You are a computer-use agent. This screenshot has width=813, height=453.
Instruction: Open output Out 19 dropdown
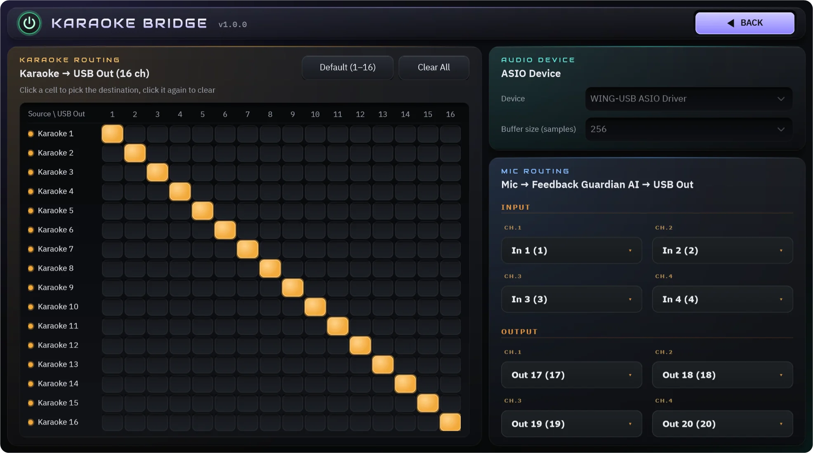click(571, 424)
